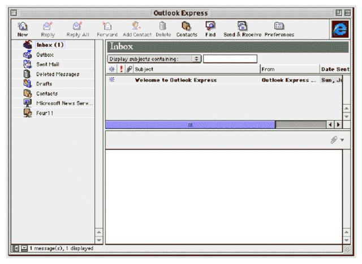Sort by the priority exclamation column

coord(121,69)
